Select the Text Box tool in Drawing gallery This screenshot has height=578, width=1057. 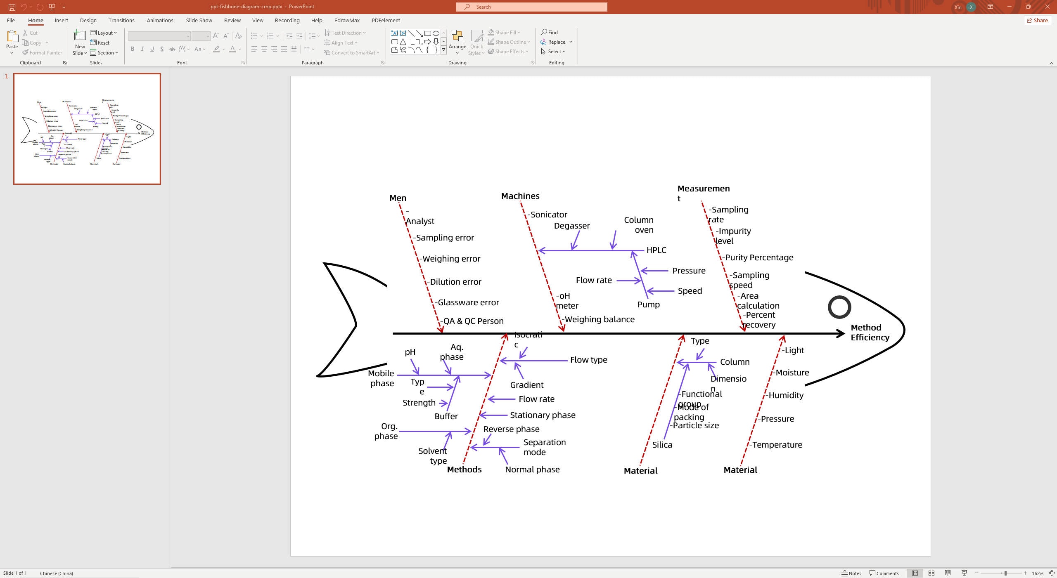[395, 33]
